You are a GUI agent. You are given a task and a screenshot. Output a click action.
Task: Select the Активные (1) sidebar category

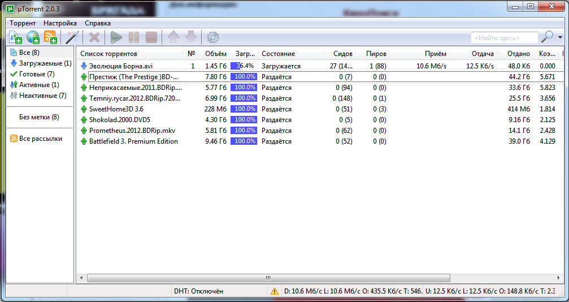tap(40, 85)
